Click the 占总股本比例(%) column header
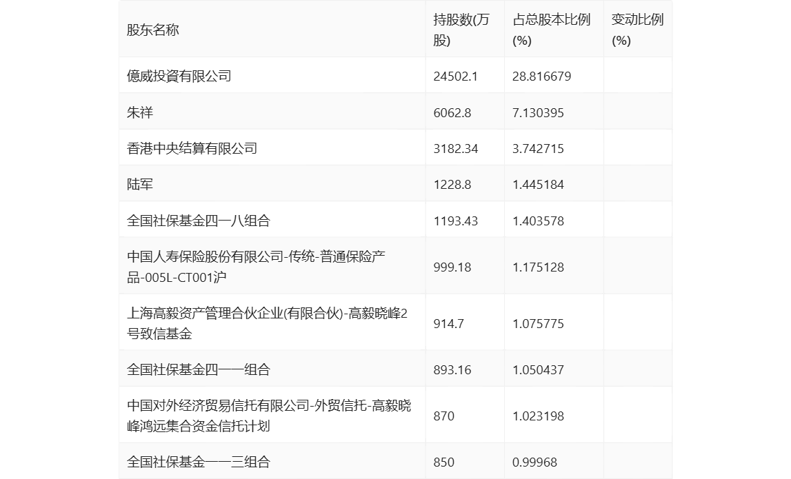 551,30
